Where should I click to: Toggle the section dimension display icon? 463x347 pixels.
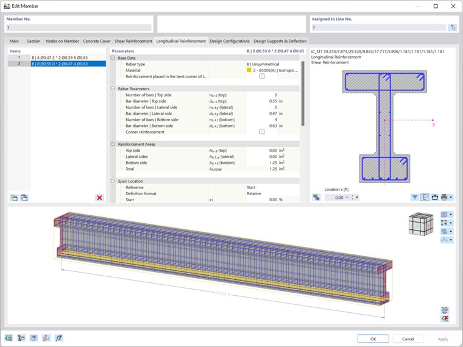click(425, 197)
